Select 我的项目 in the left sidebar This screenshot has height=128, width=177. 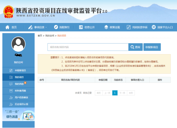(18, 77)
